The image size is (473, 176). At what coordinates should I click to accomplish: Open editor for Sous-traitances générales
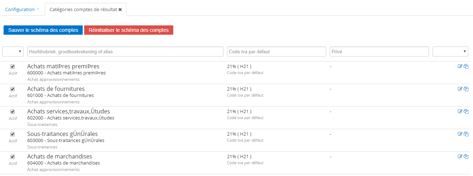tap(460, 134)
